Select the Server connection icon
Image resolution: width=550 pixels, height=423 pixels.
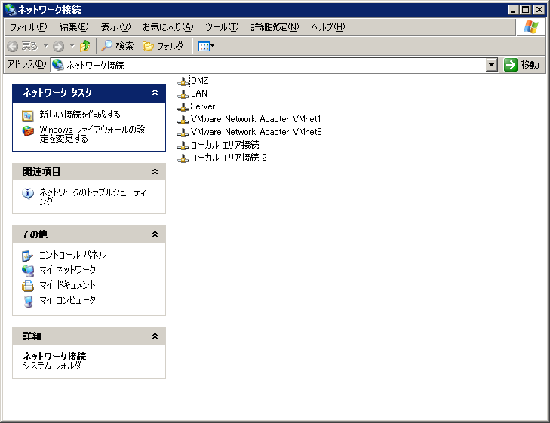click(183, 107)
